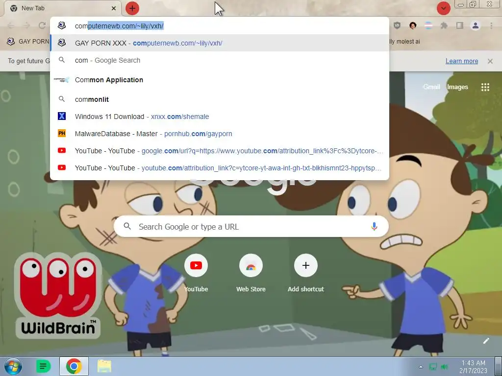Open the taskbar clock showing 1:43 AM
Screen dimensions: 502x376
coord(473,367)
